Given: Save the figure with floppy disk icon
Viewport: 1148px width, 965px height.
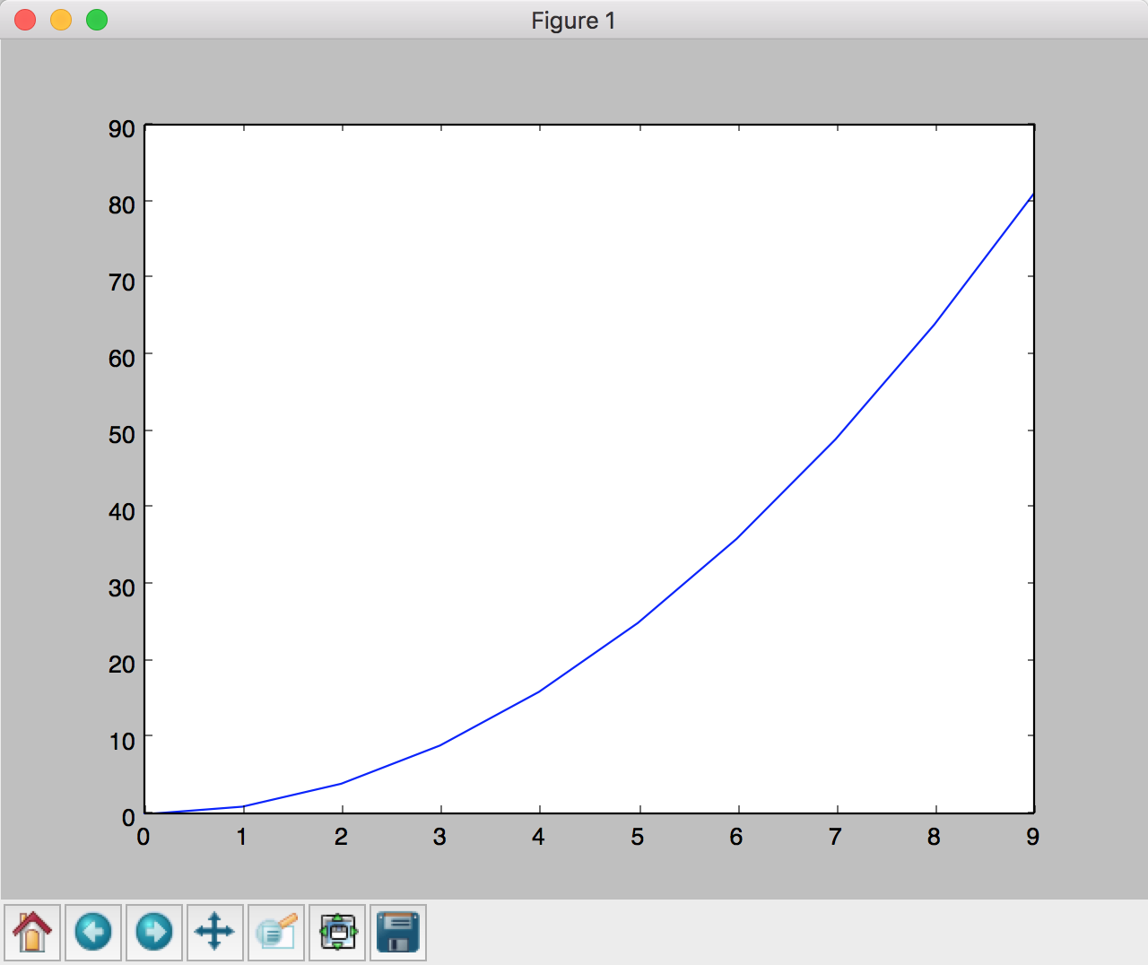Looking at the screenshot, I should (398, 932).
